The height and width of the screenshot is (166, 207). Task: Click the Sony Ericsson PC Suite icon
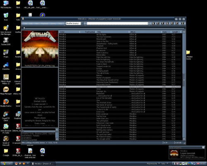coord(6,129)
